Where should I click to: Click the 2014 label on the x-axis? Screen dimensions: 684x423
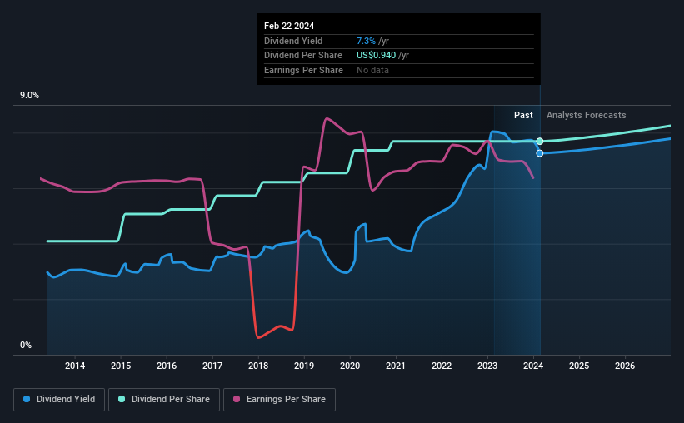(x=75, y=366)
